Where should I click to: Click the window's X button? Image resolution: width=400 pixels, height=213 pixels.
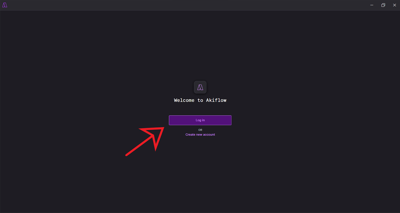tap(394, 5)
